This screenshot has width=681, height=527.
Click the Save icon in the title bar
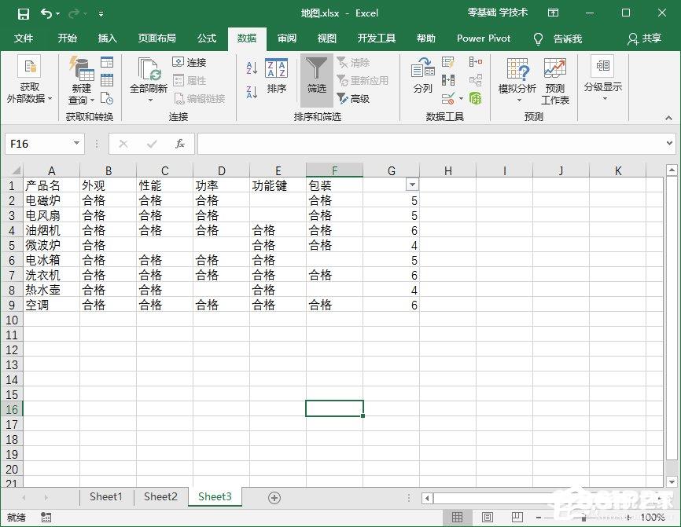tap(24, 14)
